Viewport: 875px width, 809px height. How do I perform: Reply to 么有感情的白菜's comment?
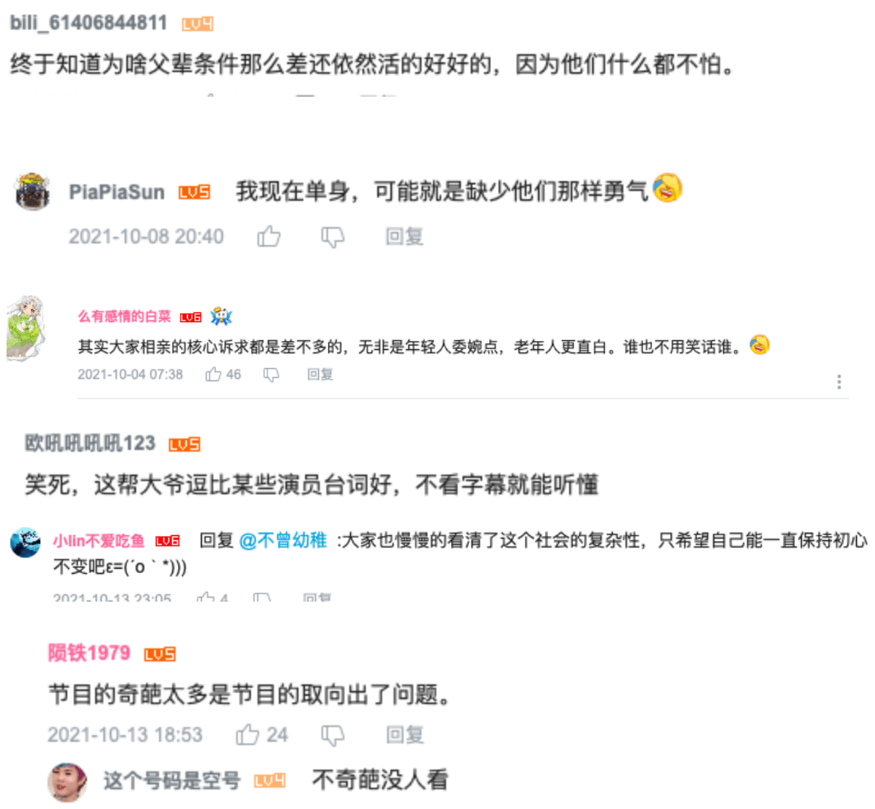point(321,375)
